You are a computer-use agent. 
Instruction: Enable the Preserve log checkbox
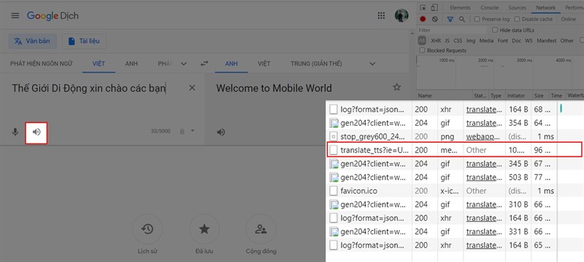[x=477, y=19]
